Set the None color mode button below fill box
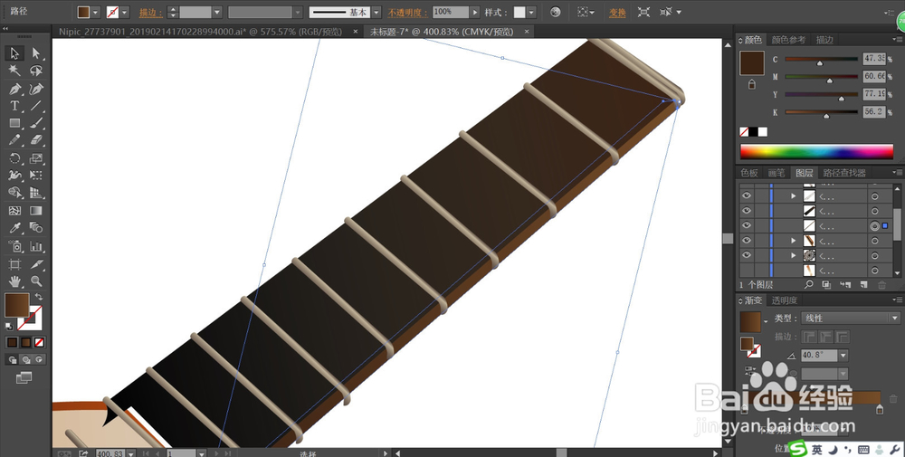 39,342
